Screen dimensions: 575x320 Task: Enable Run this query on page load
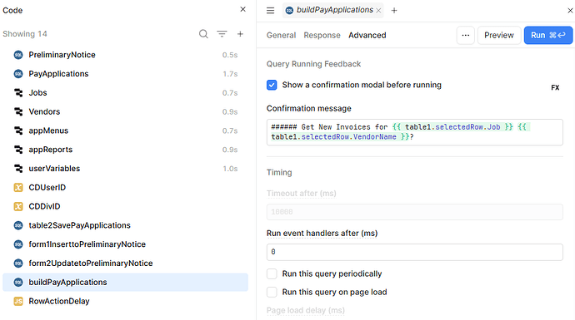click(272, 292)
